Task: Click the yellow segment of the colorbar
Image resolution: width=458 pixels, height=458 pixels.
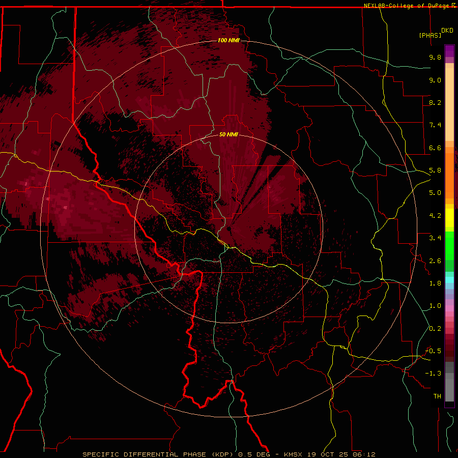Action: pos(449,218)
